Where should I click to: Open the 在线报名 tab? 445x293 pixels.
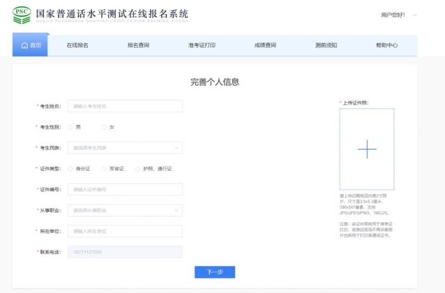[x=77, y=46]
